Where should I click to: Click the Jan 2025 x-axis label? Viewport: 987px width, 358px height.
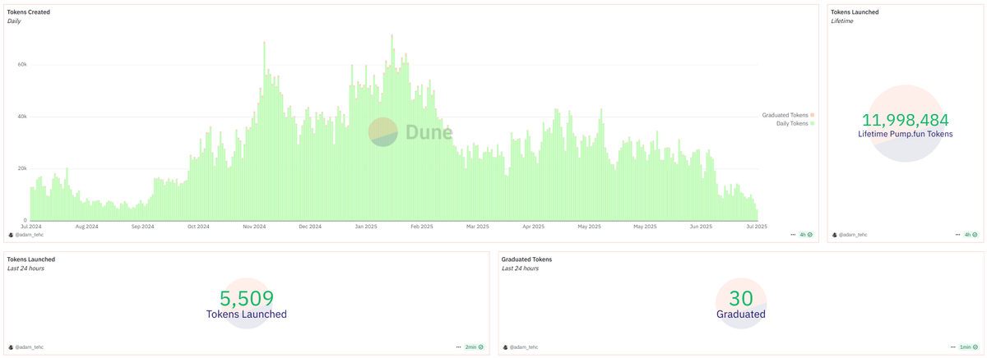pos(365,226)
